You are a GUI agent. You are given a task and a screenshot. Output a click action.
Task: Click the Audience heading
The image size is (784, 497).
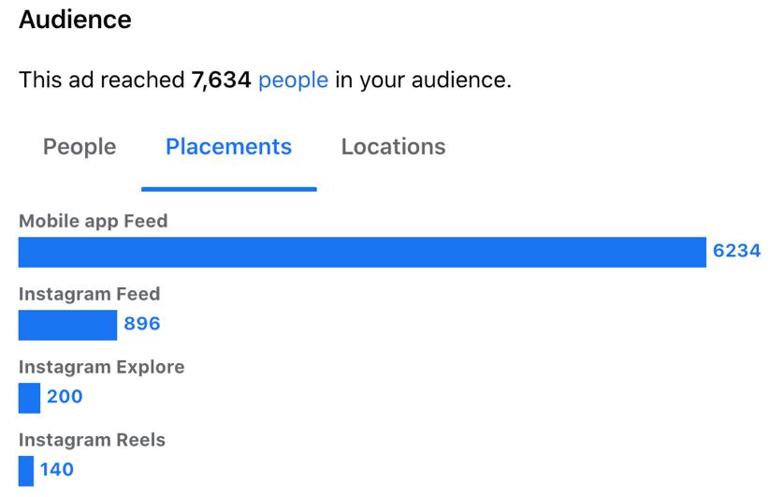pyautogui.click(x=75, y=19)
